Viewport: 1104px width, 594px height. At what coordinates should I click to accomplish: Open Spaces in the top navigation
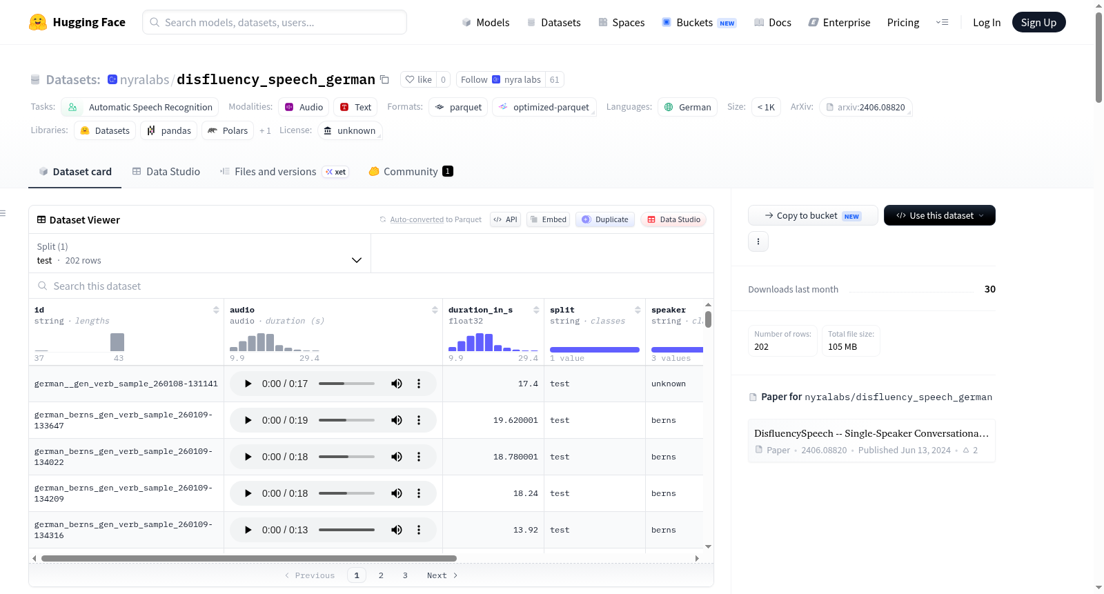click(x=621, y=22)
